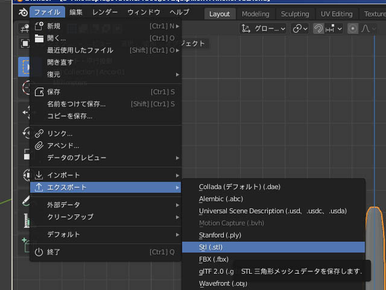
Task: Choose 名前をつけて保存... entry
Action: coord(106,104)
